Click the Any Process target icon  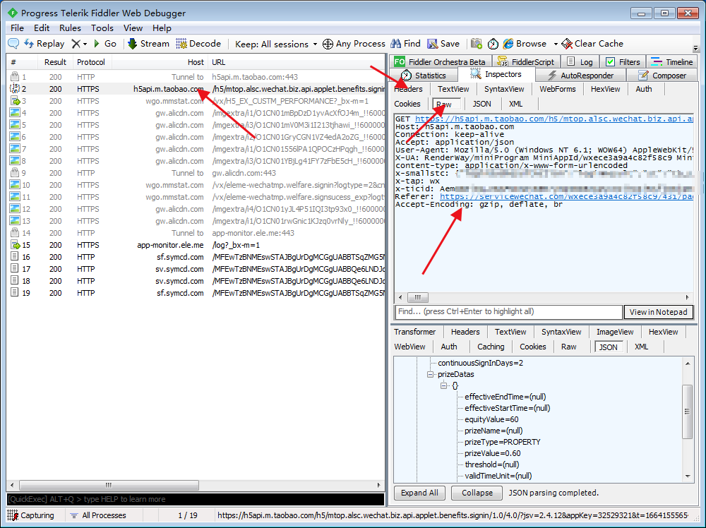(328, 44)
